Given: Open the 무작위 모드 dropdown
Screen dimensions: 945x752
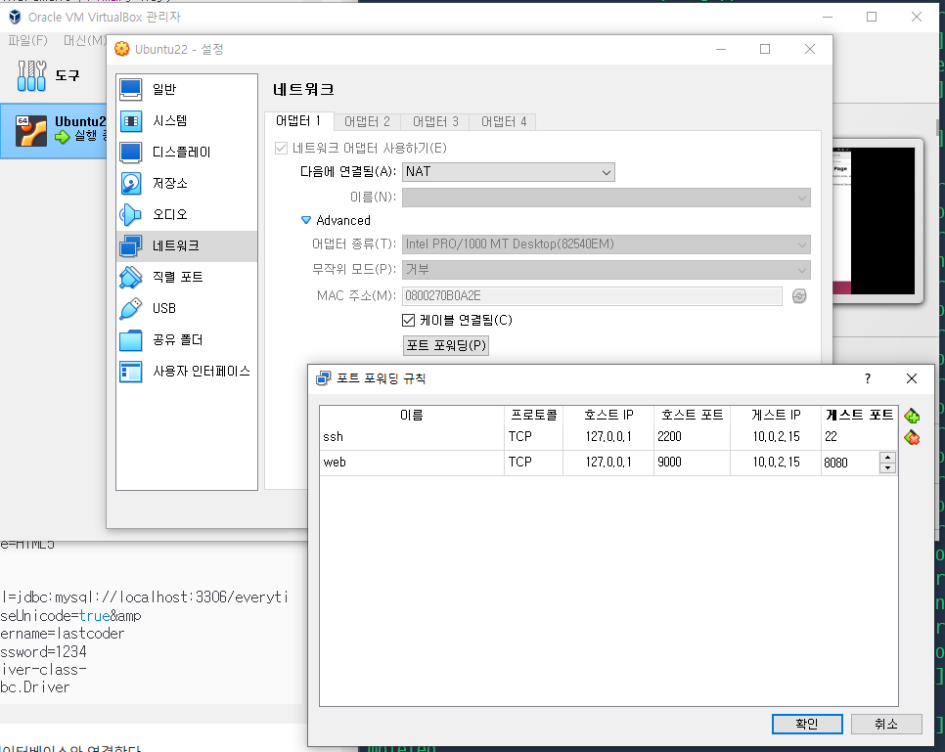Looking at the screenshot, I should tap(606, 270).
